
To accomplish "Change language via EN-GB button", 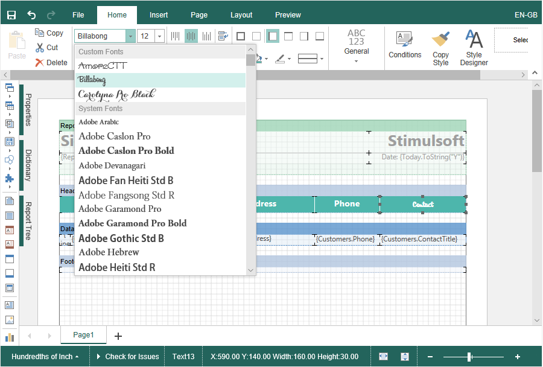I will pyautogui.click(x=526, y=15).
